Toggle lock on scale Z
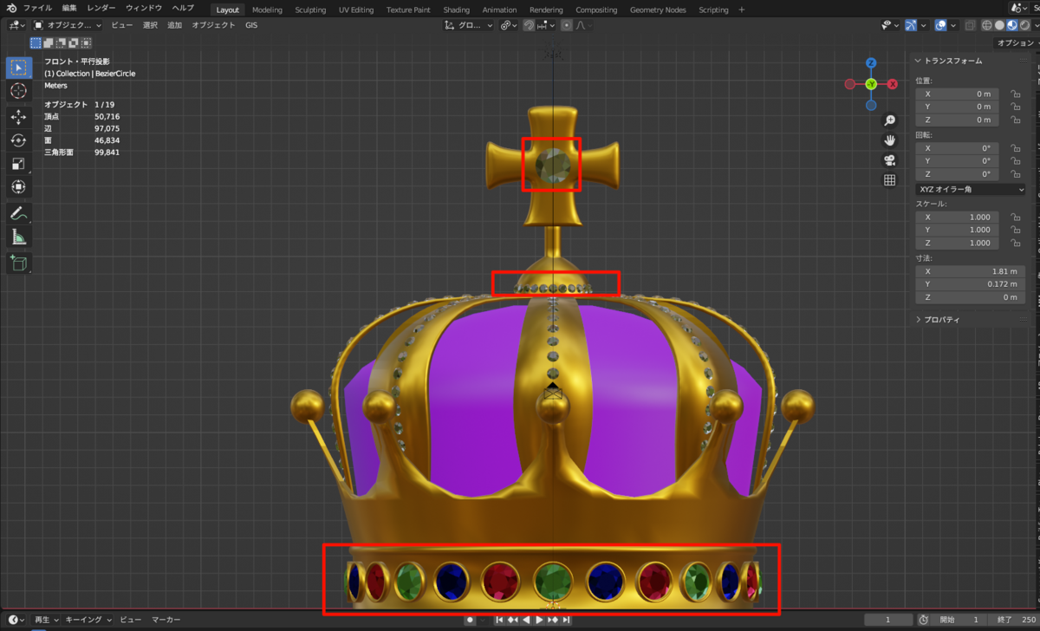 point(1014,243)
